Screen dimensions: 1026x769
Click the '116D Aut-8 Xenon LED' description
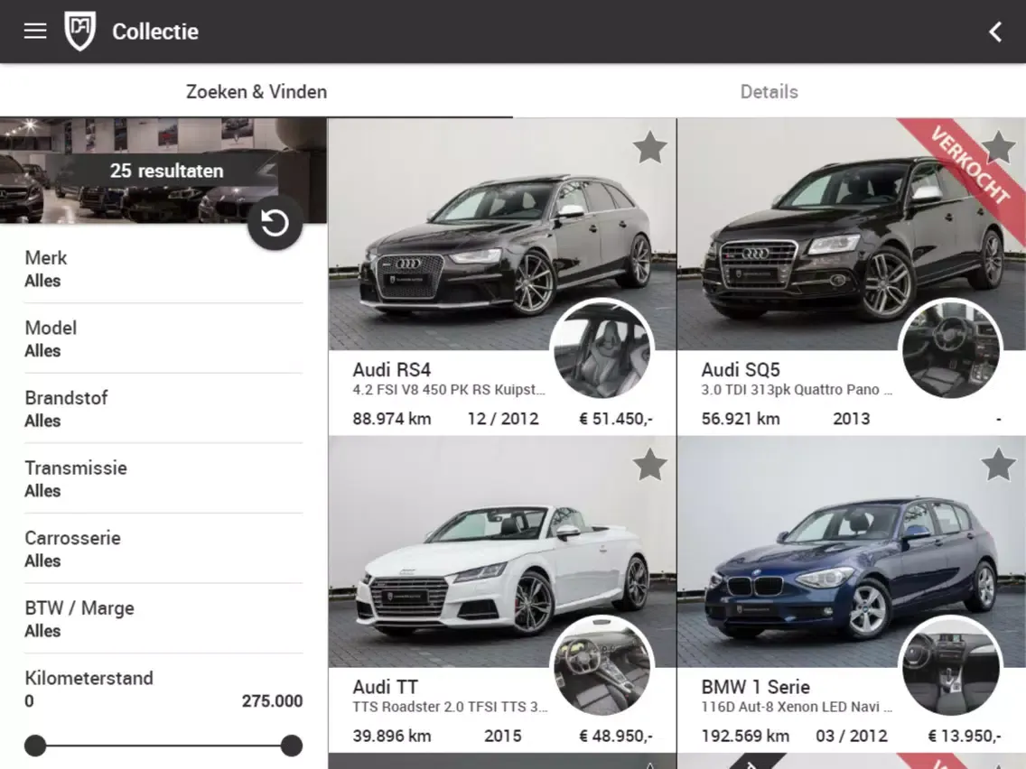click(797, 707)
